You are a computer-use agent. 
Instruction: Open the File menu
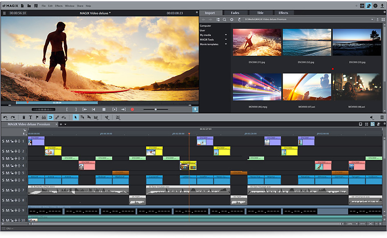tap(44, 6)
